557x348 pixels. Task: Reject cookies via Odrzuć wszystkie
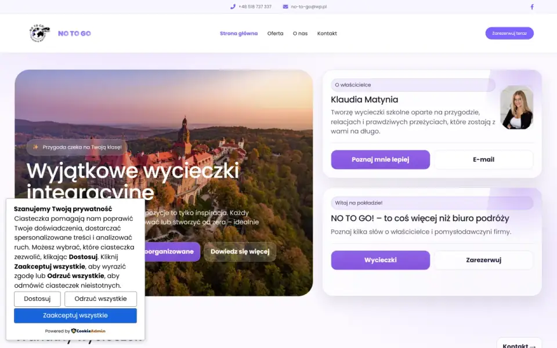[x=100, y=299]
